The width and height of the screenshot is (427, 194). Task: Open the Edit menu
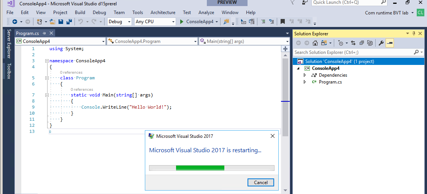pyautogui.click(x=24, y=13)
